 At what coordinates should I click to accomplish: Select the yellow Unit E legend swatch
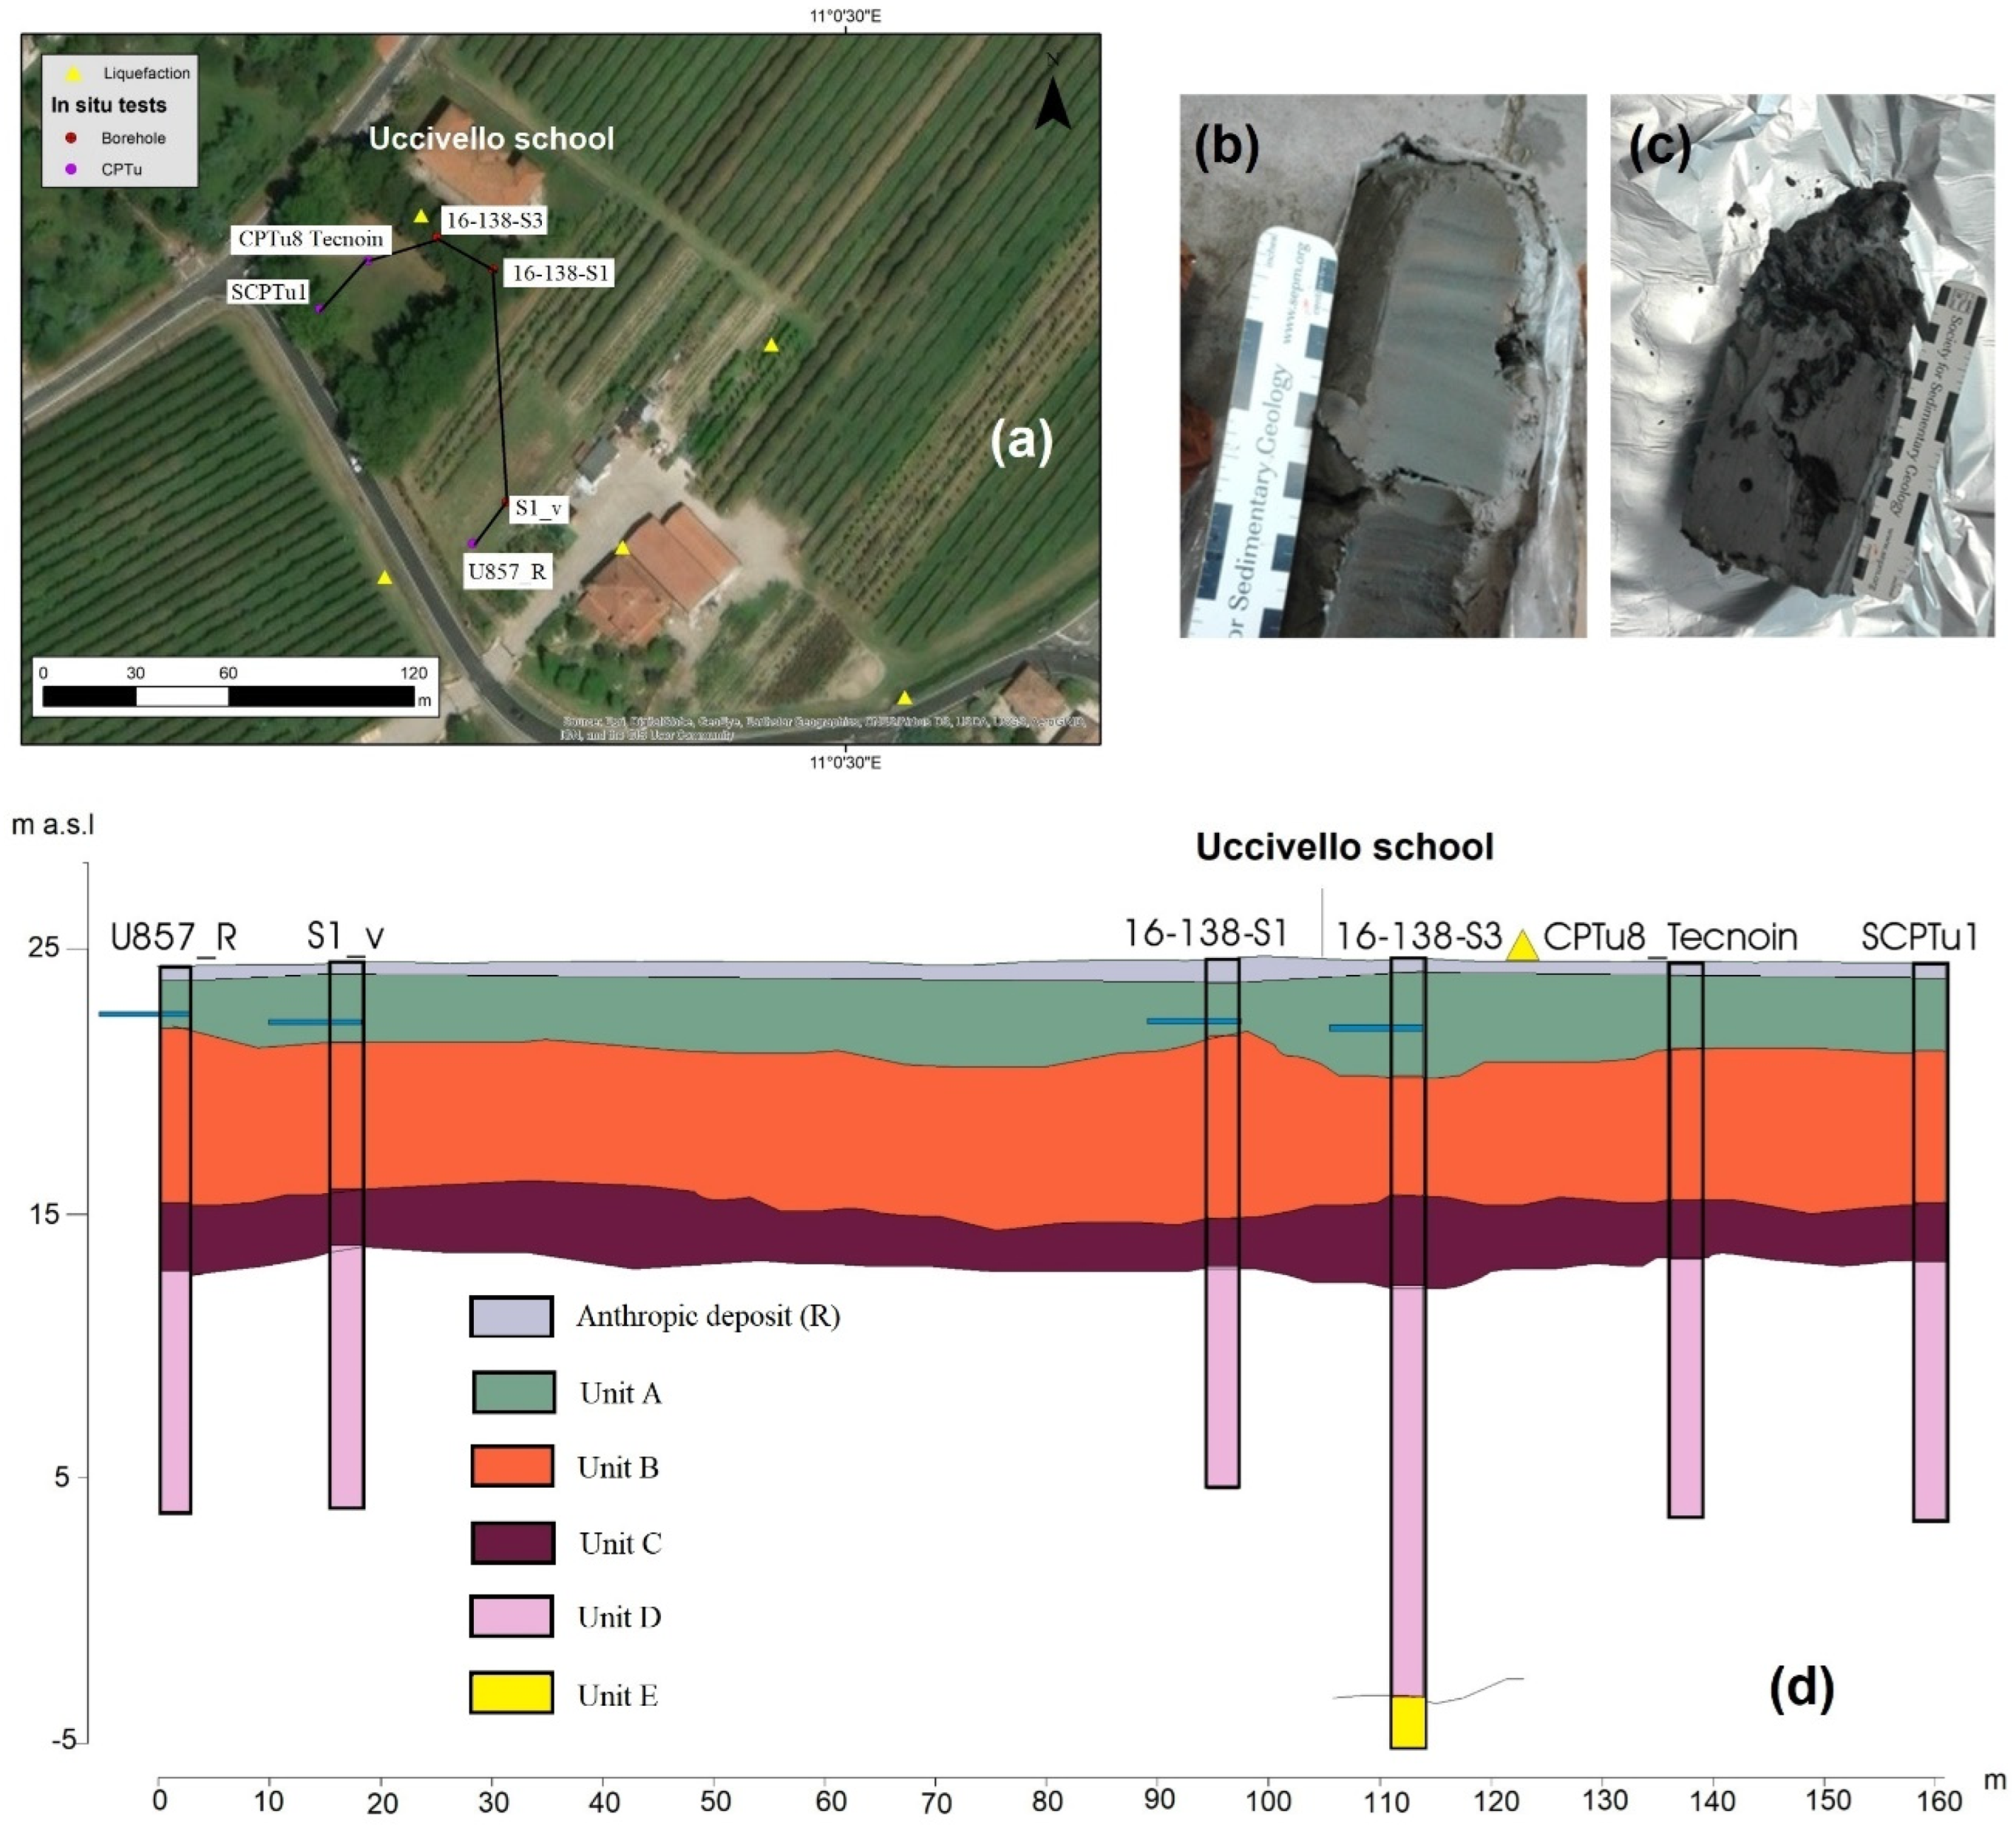511,1693
